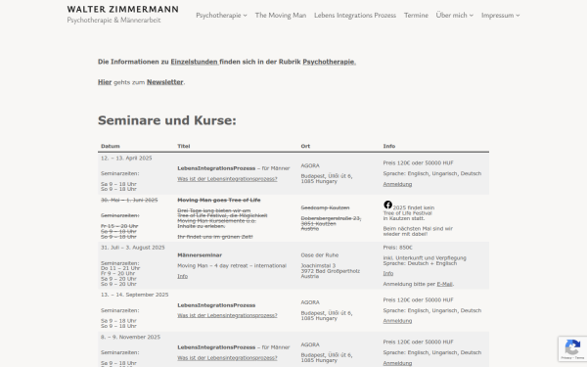Click the 'Seminare und Kurse:' heading

click(167, 120)
